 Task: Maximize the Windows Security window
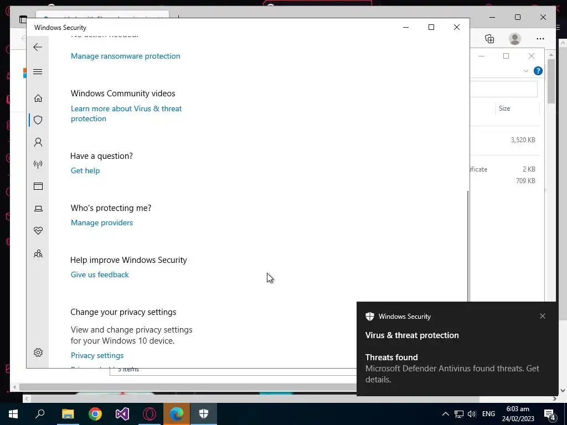click(x=431, y=27)
